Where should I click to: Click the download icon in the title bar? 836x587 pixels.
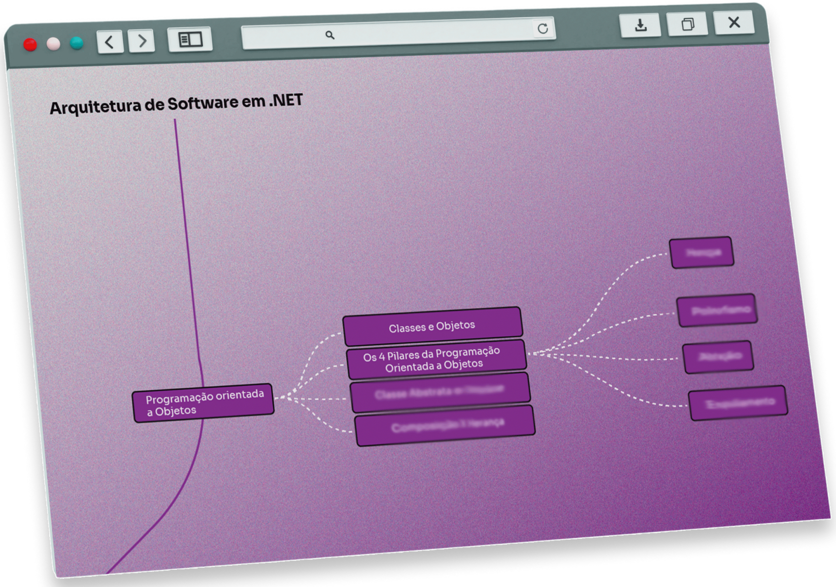tap(640, 25)
